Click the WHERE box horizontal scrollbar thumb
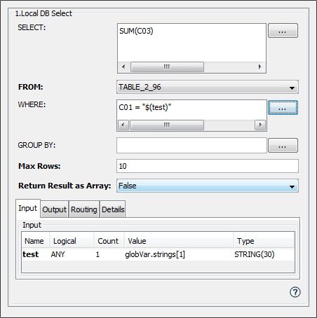The height and width of the screenshot is (318, 317). point(167,125)
